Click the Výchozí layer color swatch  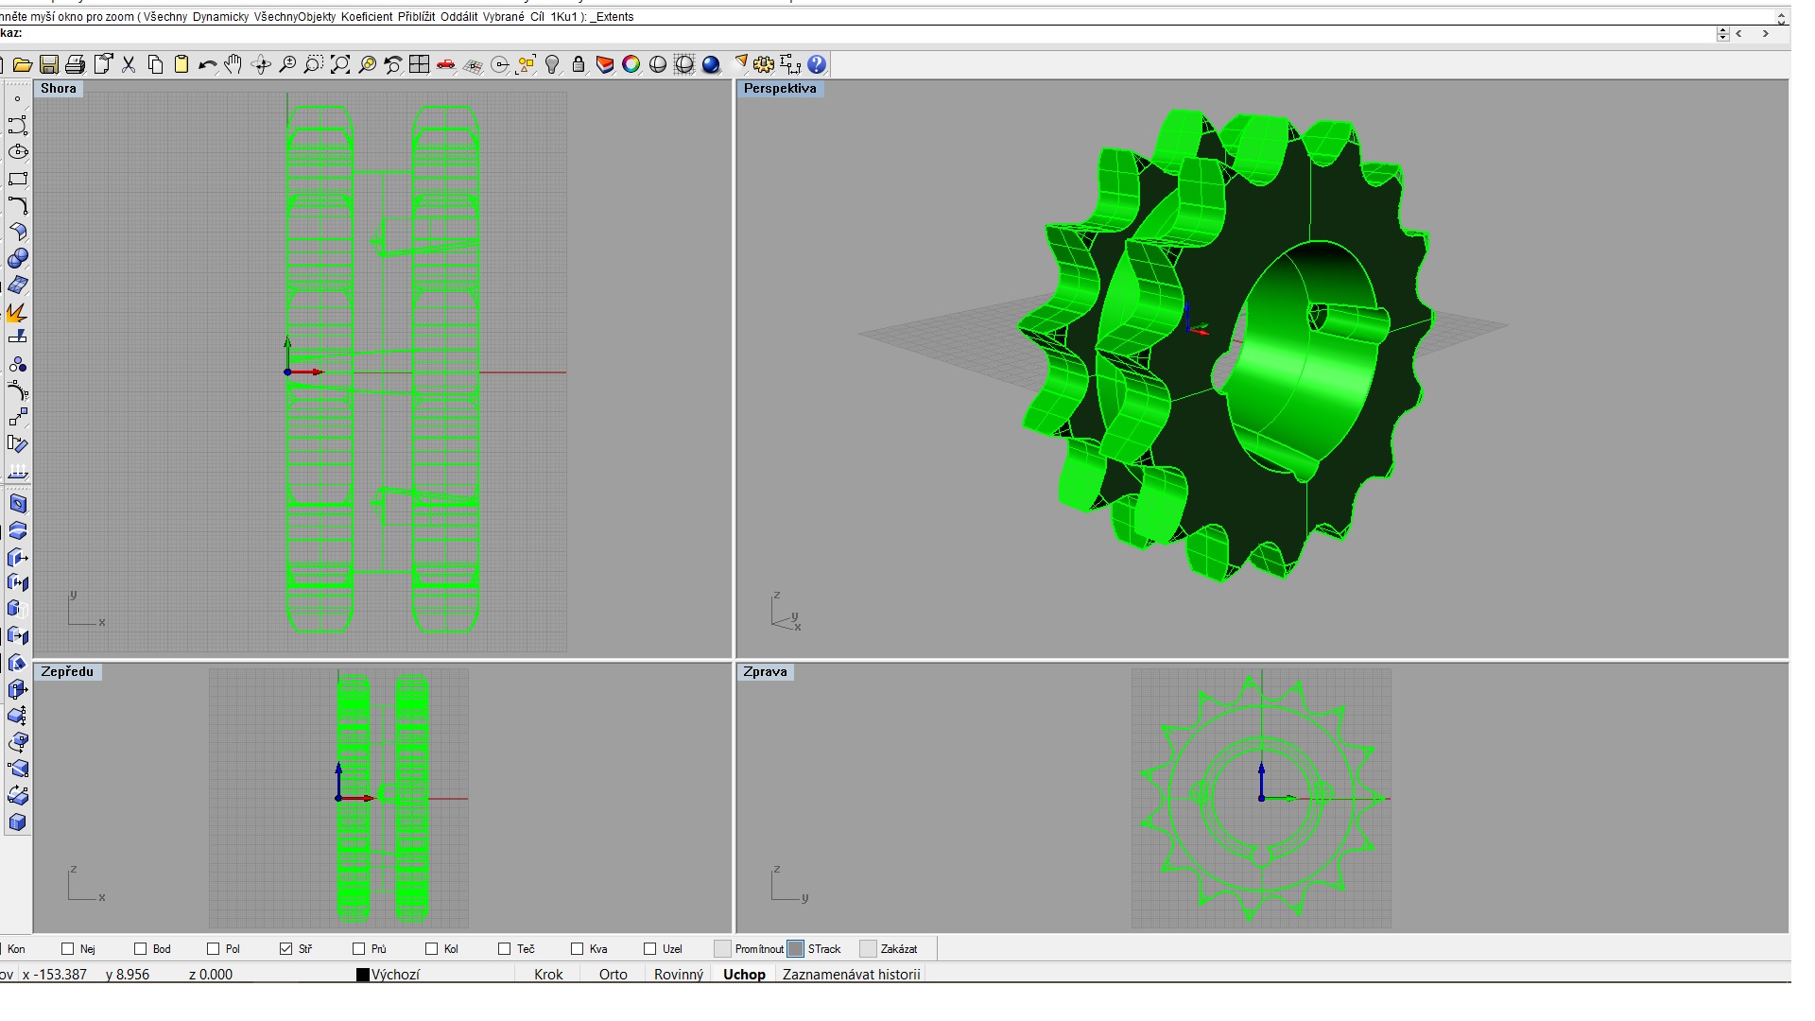tap(362, 975)
